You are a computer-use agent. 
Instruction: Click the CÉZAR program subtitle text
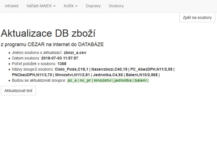click(x=52, y=44)
